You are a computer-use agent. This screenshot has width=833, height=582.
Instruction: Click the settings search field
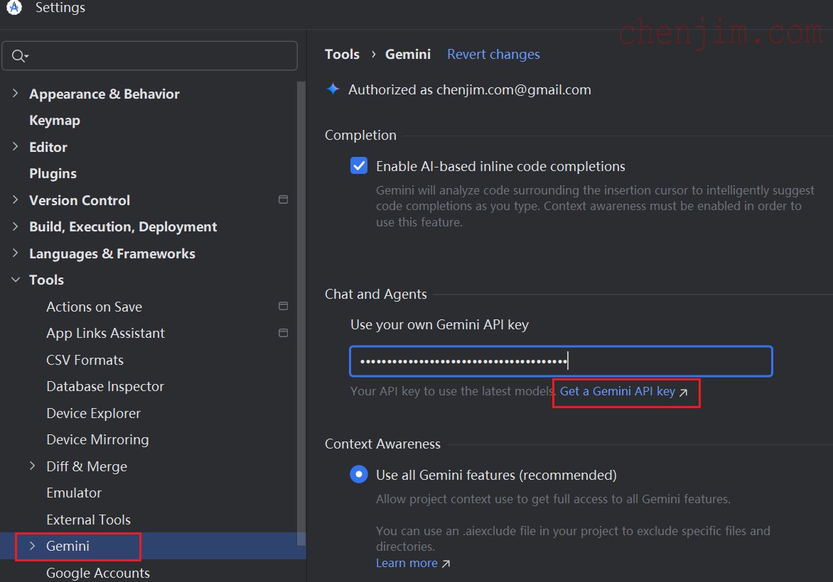click(x=150, y=55)
